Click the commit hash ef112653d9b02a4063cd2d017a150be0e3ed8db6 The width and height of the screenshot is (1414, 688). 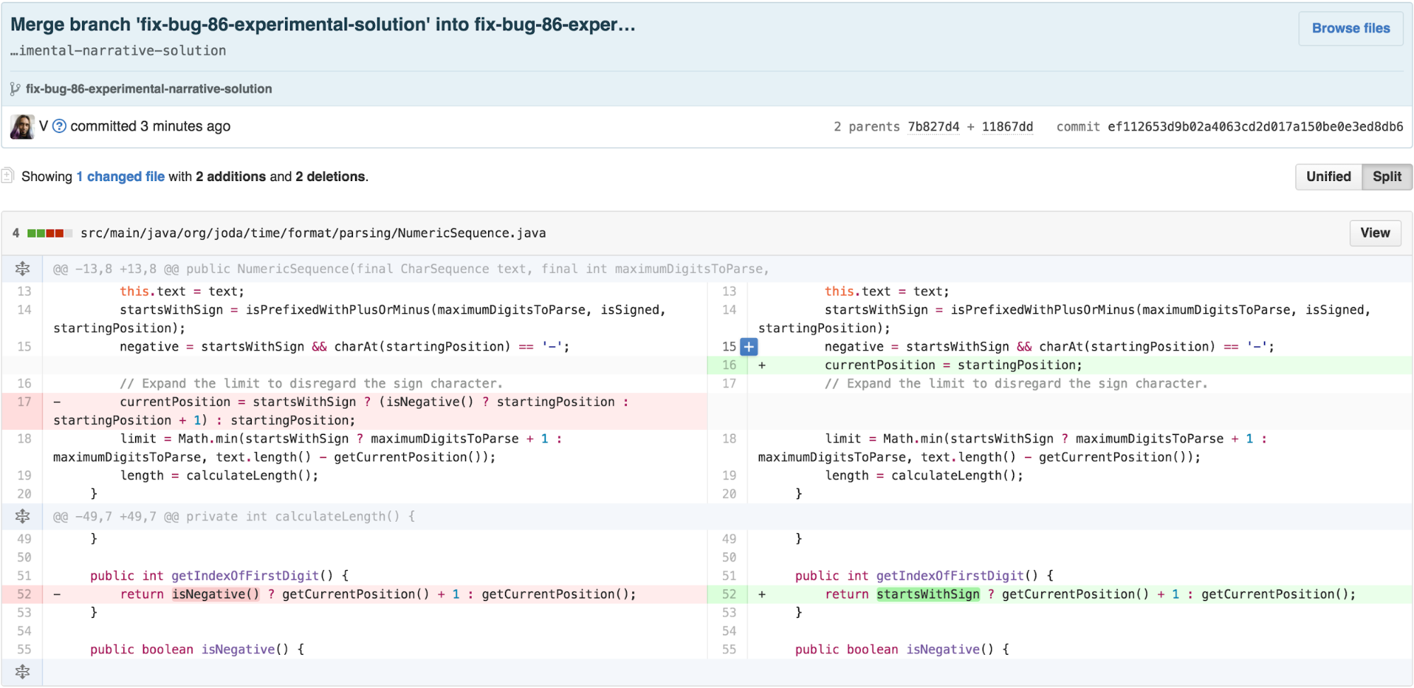click(1255, 127)
